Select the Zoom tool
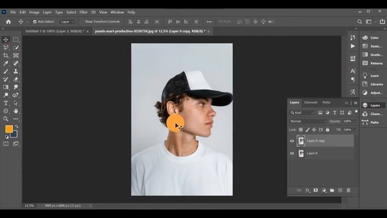The image size is (387, 218). [x=5, y=119]
